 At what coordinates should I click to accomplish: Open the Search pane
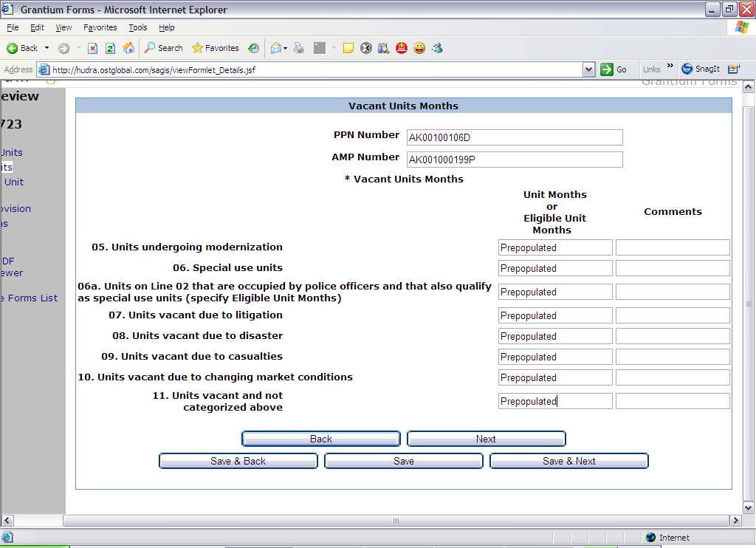[163, 48]
